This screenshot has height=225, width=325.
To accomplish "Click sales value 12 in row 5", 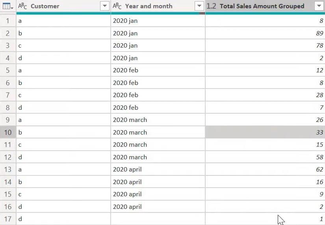I will click(x=265, y=70).
